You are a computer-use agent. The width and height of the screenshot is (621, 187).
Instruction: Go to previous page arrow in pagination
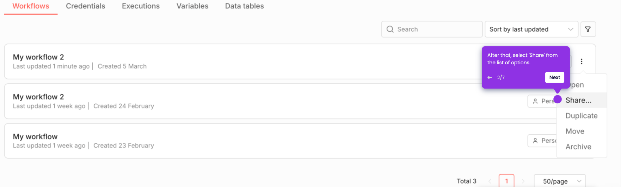coord(490,181)
